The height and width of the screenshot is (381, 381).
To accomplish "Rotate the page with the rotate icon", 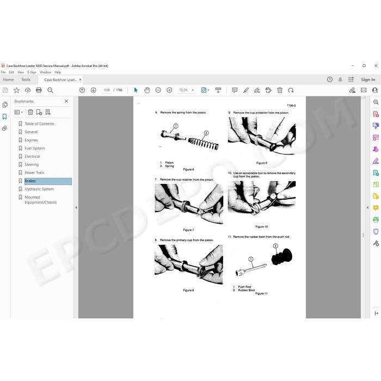I will [291, 90].
